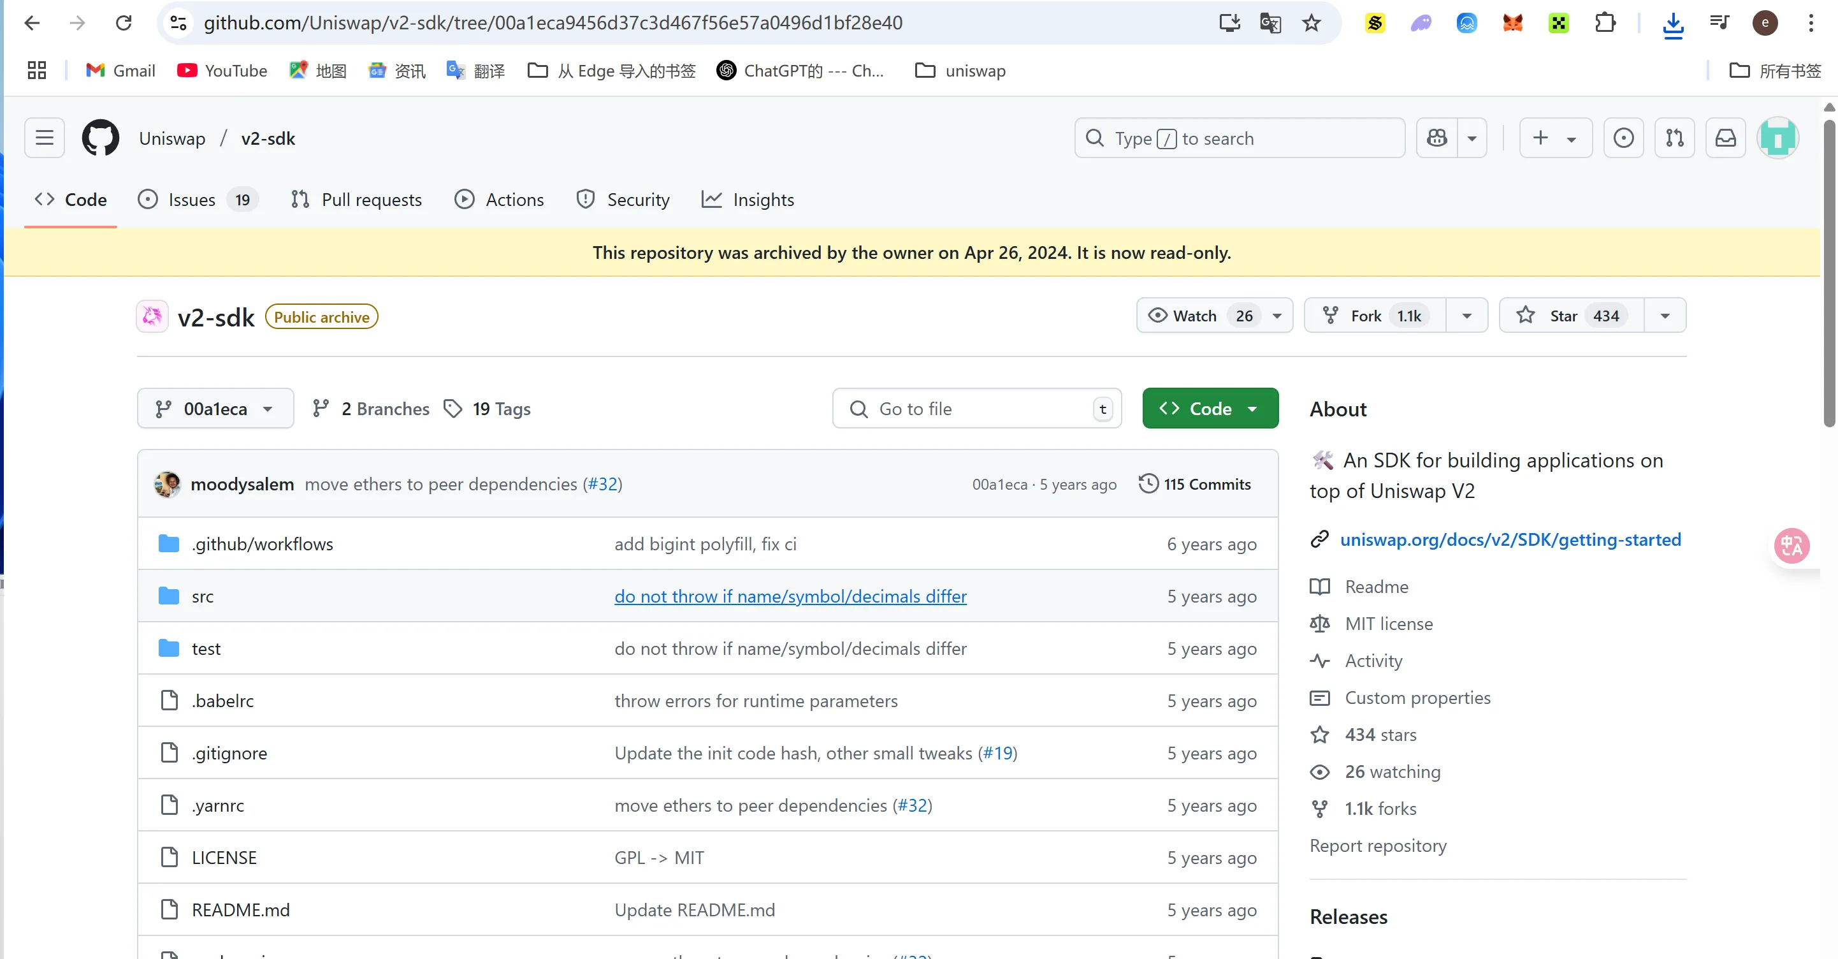Expand the create new plus dropdown
The width and height of the screenshot is (1838, 959).
coord(1556,138)
